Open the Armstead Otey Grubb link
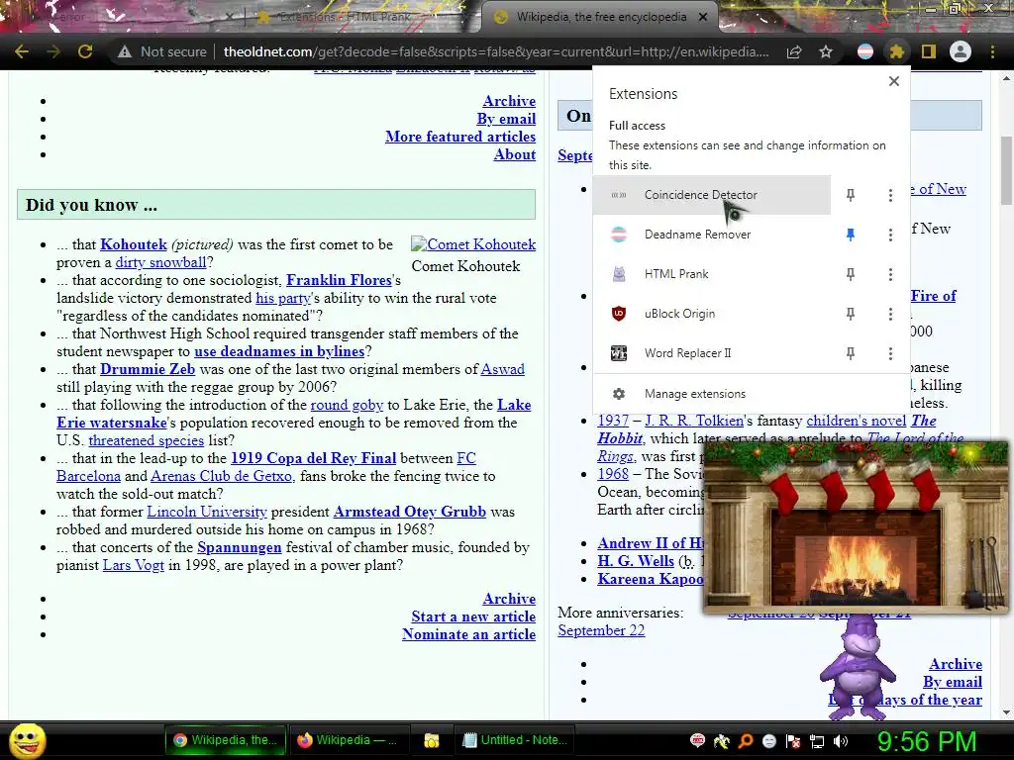The width and height of the screenshot is (1014, 760). click(409, 512)
